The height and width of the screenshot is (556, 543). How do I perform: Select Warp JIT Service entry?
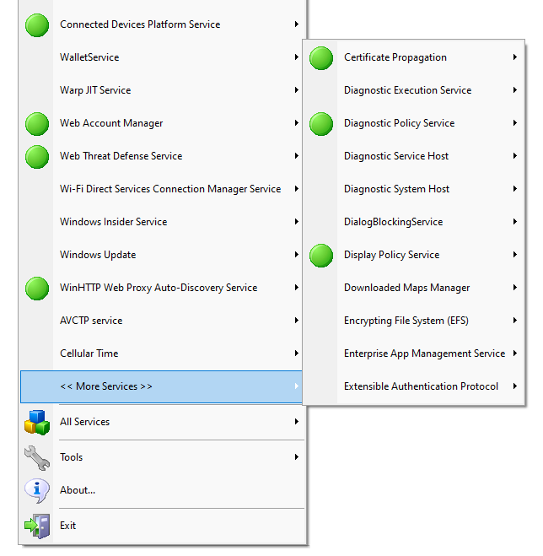[x=161, y=90]
